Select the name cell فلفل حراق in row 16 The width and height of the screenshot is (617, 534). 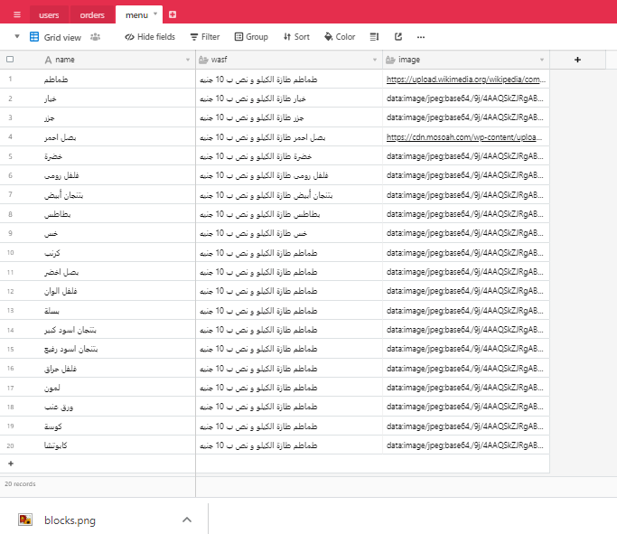coord(117,369)
